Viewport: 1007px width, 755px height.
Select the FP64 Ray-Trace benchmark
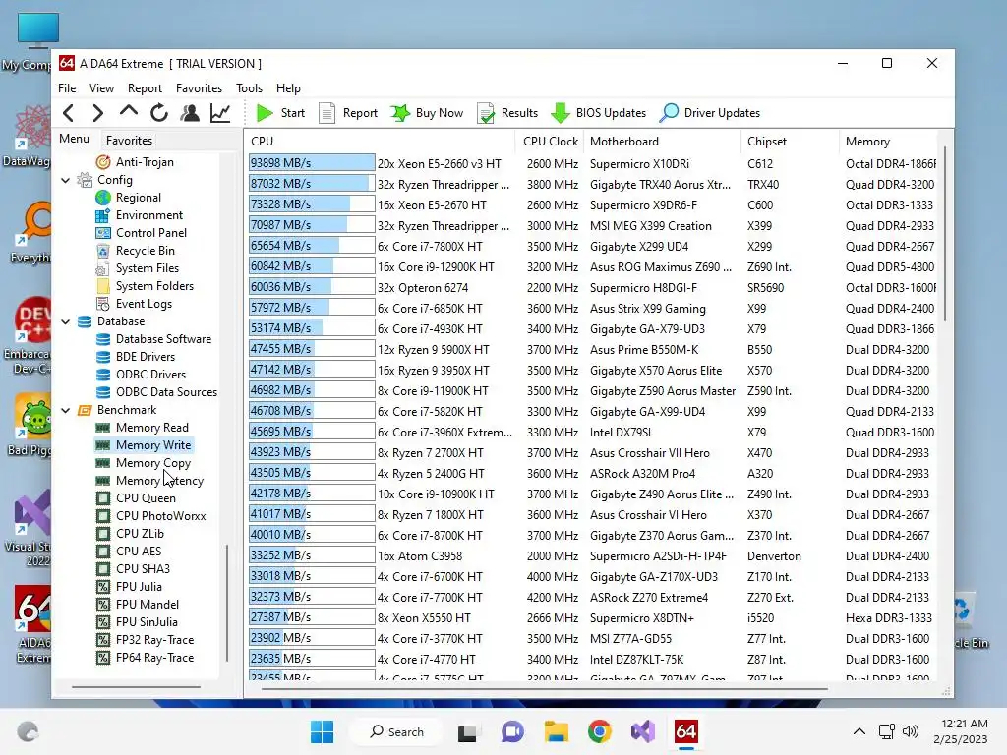(x=145, y=658)
